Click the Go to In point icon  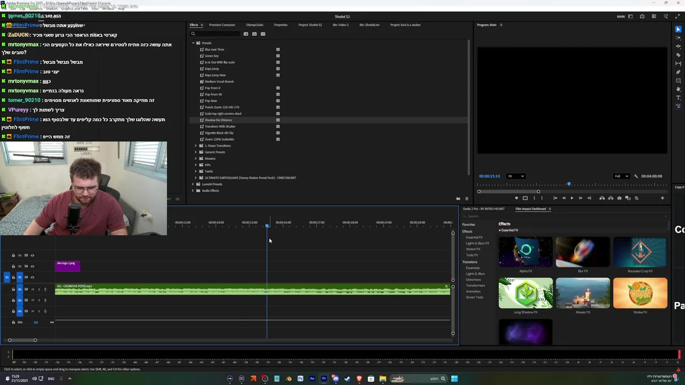pos(555,198)
